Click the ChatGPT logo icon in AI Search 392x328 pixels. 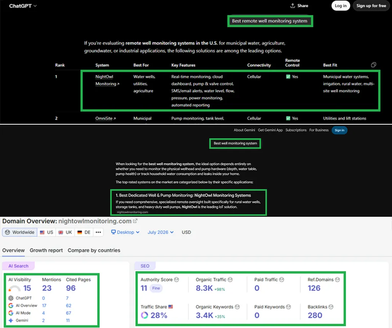pos(11,298)
